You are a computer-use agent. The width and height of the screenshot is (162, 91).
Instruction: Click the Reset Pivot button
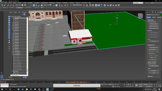154,41
